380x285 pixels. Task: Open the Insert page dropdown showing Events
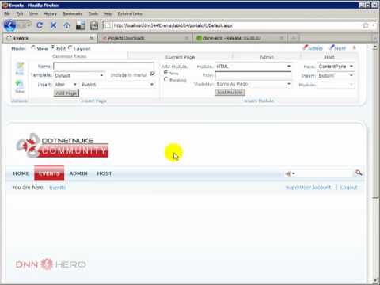coord(117,85)
